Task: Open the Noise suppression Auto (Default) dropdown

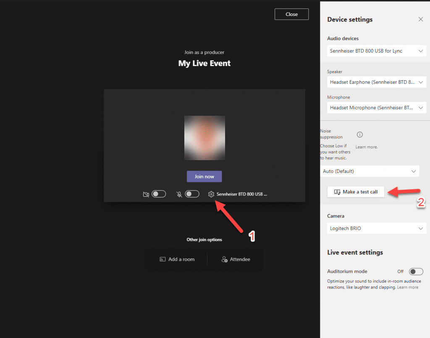Action: point(370,171)
